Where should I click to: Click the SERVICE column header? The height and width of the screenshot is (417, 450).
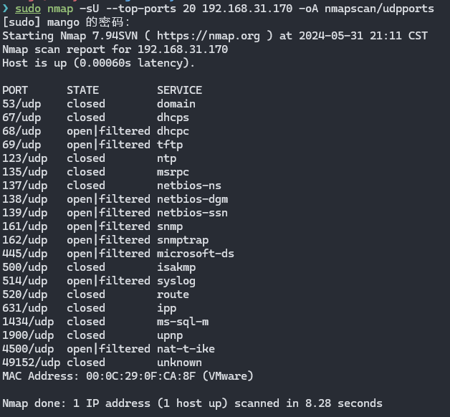click(x=179, y=90)
